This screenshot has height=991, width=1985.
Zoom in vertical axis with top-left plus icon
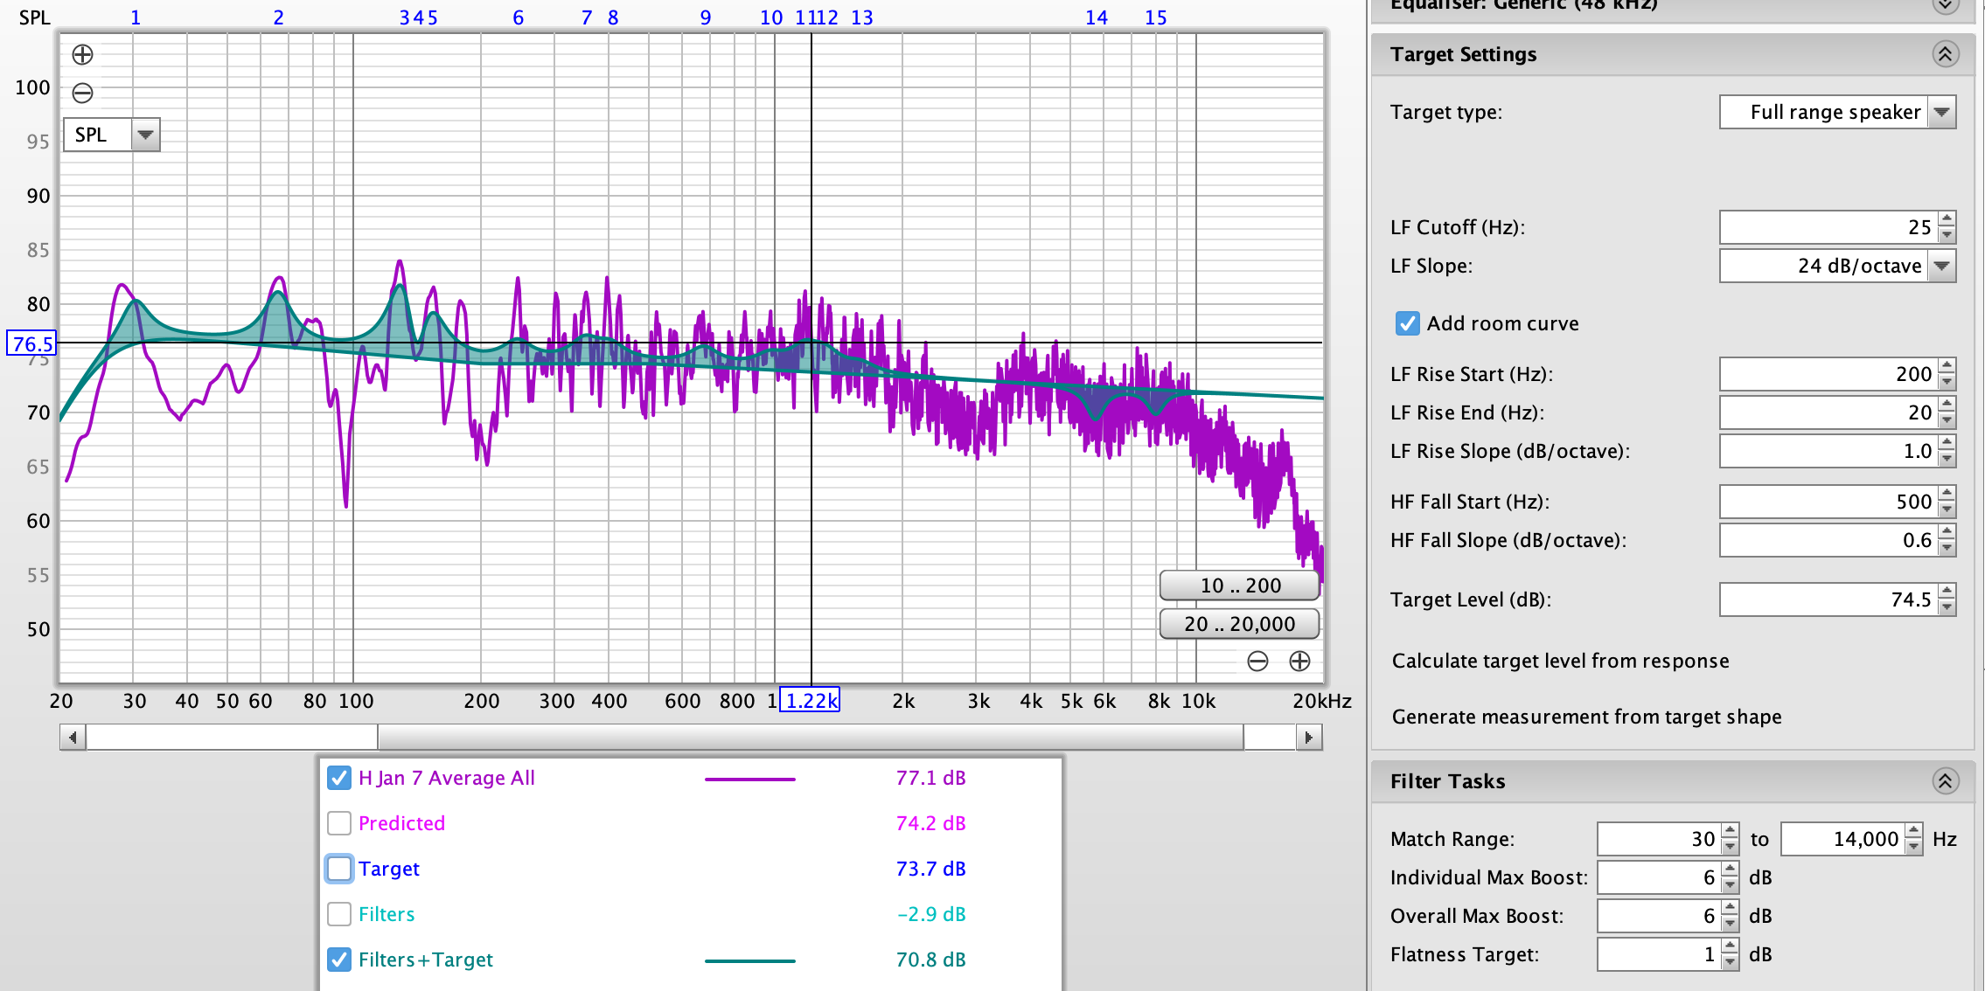(x=82, y=54)
